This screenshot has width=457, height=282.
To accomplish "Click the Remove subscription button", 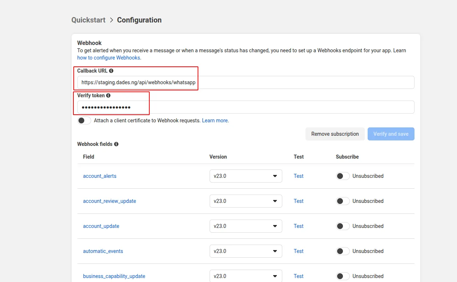I will (x=335, y=134).
